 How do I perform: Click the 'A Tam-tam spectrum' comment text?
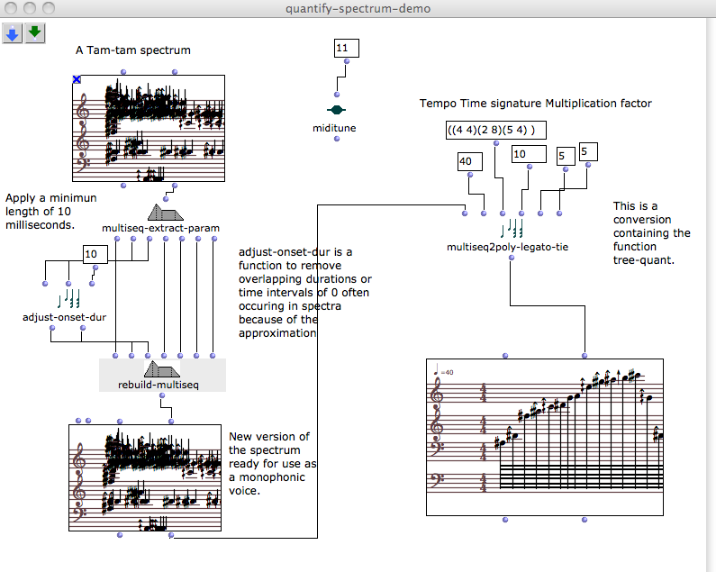(133, 50)
